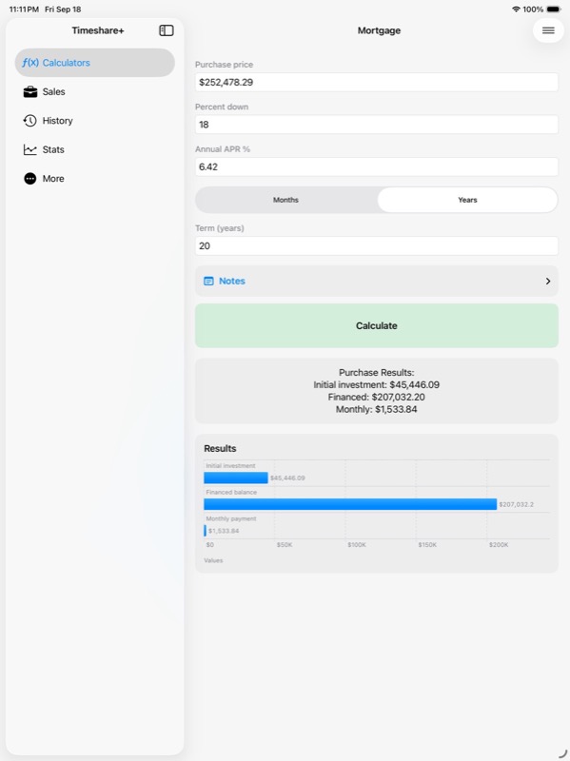Screen dimensions: 570x761
Task: Click the Financed balance chart bar
Action: pyautogui.click(x=350, y=504)
